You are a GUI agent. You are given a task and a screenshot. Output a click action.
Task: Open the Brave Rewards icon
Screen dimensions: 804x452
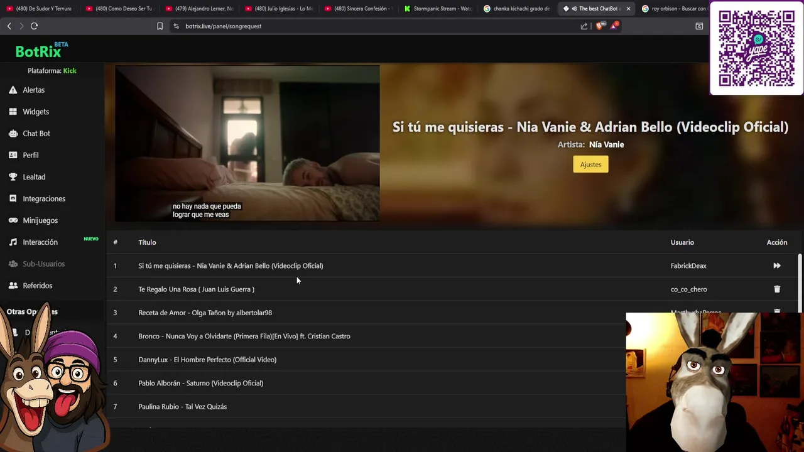click(614, 26)
